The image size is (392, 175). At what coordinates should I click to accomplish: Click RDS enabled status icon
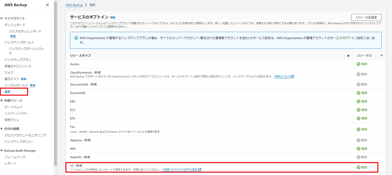(358, 149)
